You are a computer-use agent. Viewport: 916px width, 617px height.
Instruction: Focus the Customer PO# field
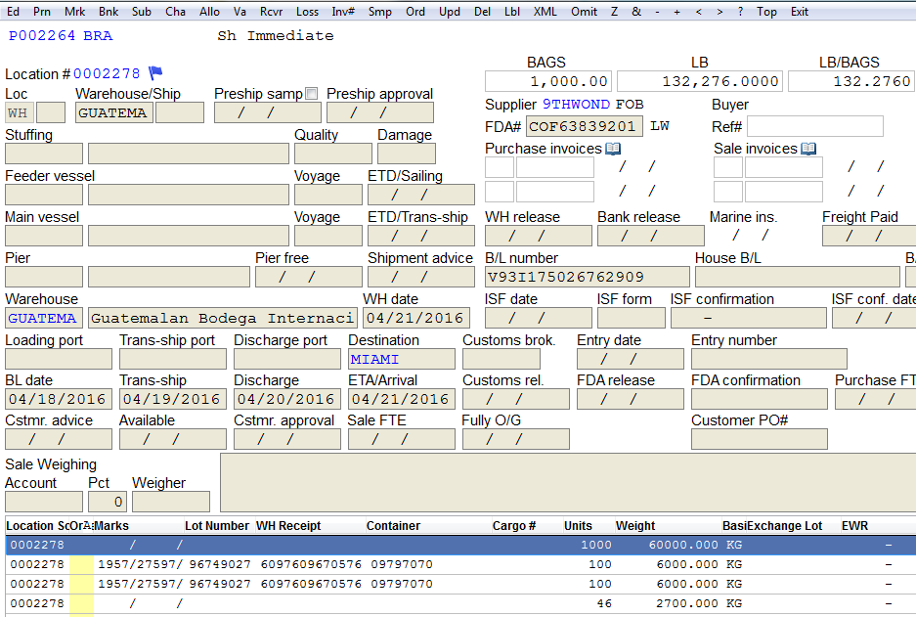[x=760, y=439]
